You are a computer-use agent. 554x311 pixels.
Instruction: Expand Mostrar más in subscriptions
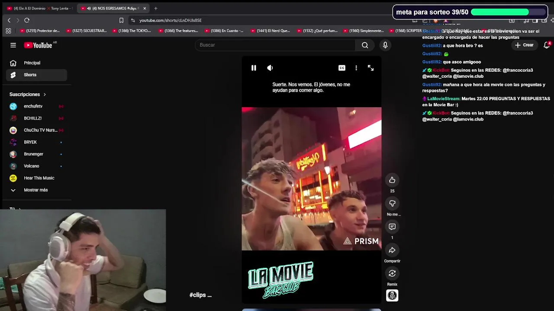point(37,190)
